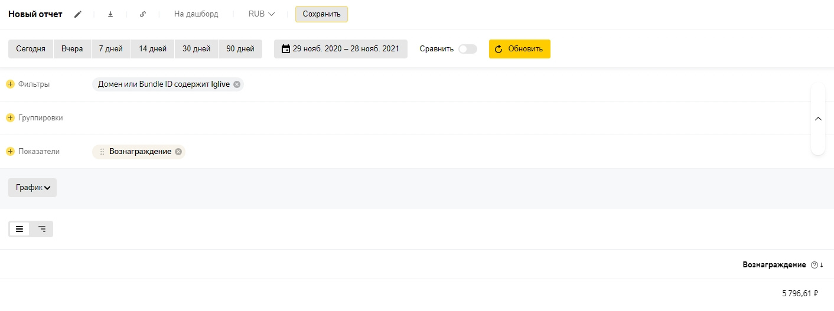Open the RUB currency dropdown
The height and width of the screenshot is (311, 834).
click(x=262, y=14)
